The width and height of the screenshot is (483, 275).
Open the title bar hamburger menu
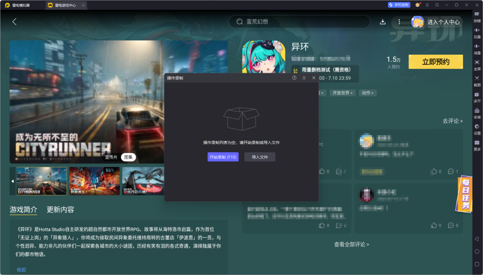tap(427, 5)
